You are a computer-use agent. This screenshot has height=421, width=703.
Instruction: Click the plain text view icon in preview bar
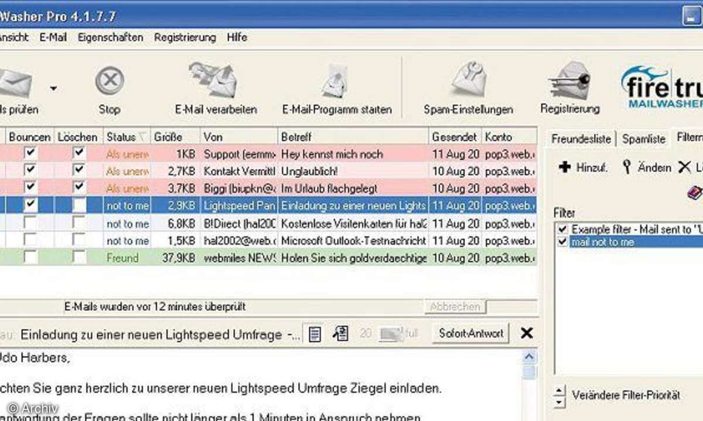point(315,334)
